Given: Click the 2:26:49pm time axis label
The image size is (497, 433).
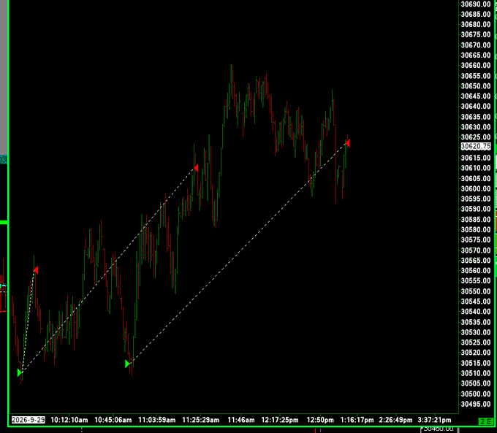Looking at the screenshot, I should (395, 420).
